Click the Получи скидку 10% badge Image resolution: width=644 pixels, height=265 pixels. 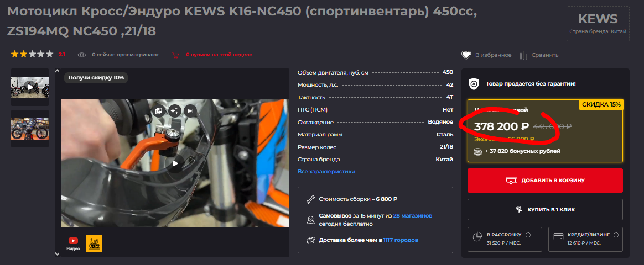coord(96,77)
